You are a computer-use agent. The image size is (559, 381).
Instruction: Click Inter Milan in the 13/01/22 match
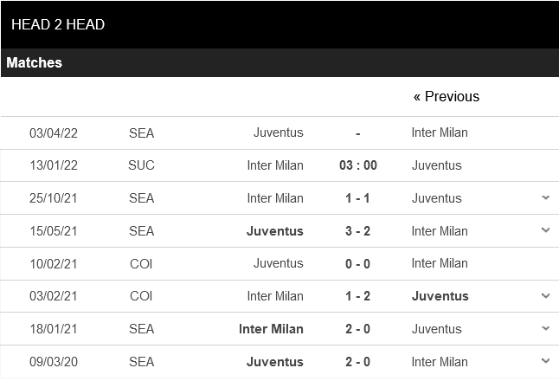click(x=274, y=165)
